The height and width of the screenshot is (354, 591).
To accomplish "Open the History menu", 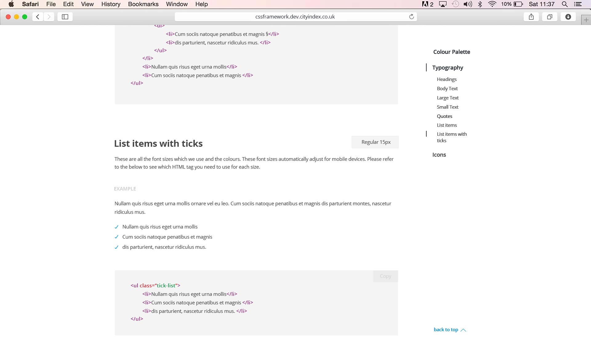I will [111, 4].
